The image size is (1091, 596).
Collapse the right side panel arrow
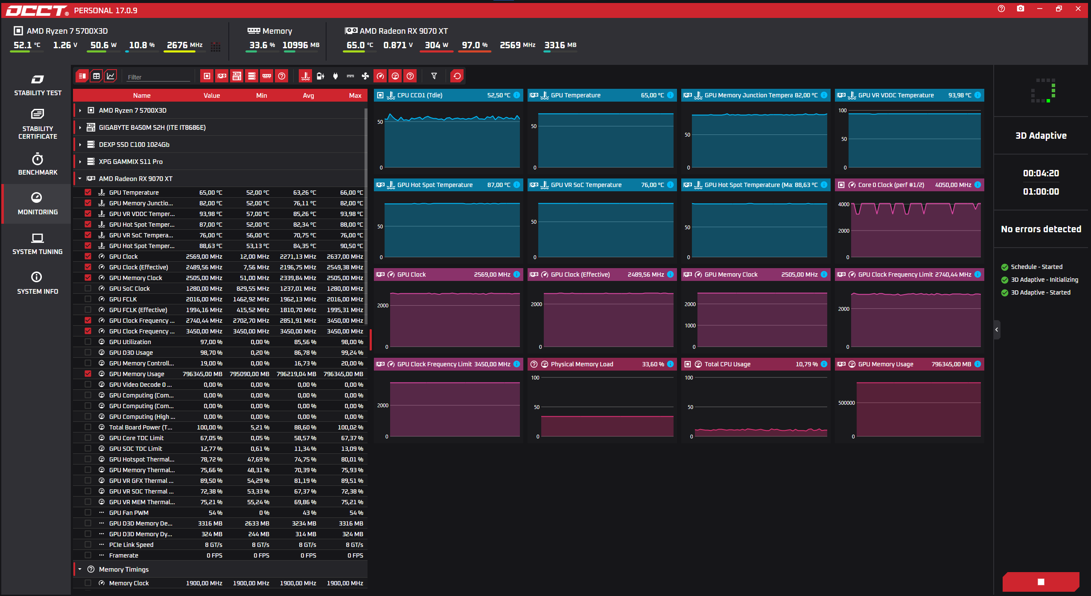[x=997, y=330]
